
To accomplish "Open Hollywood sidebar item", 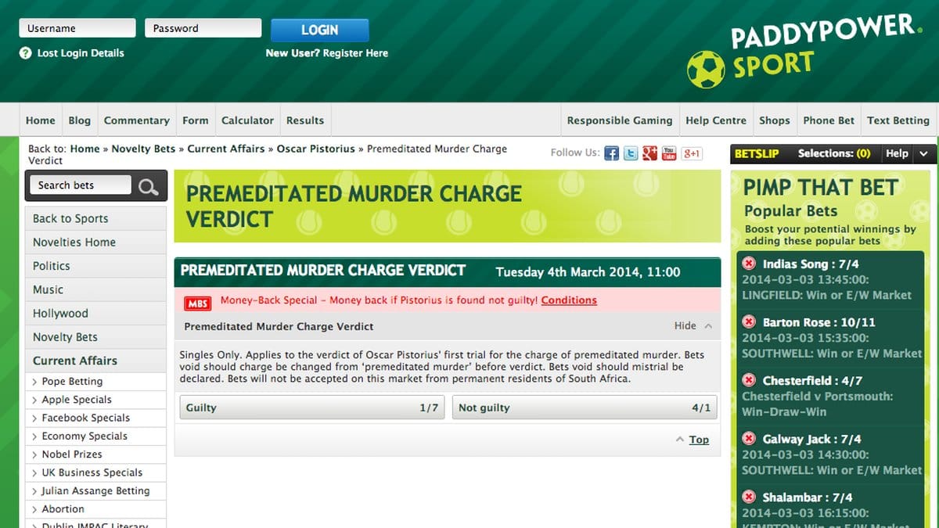I will (95, 314).
